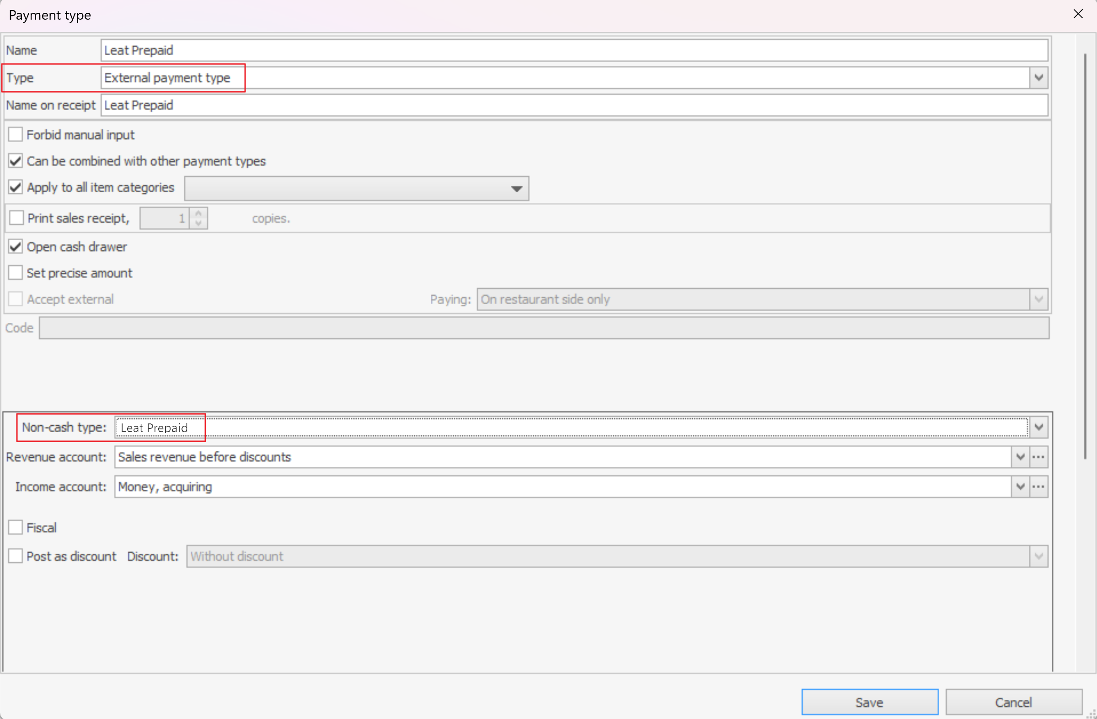Expand Income account dropdown arrow
The image size is (1097, 719).
click(1020, 486)
